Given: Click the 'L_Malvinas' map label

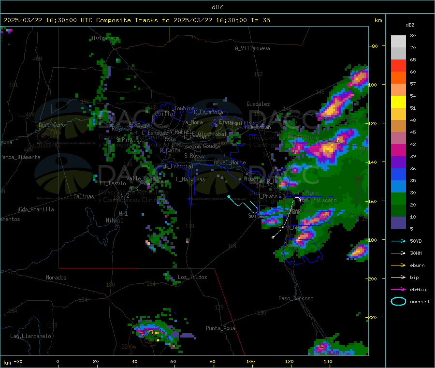Looking at the screenshot, I should pyautogui.click(x=190, y=179).
